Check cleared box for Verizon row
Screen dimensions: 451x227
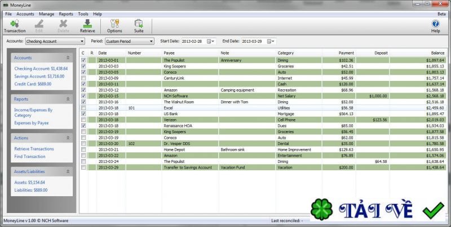tap(83, 120)
